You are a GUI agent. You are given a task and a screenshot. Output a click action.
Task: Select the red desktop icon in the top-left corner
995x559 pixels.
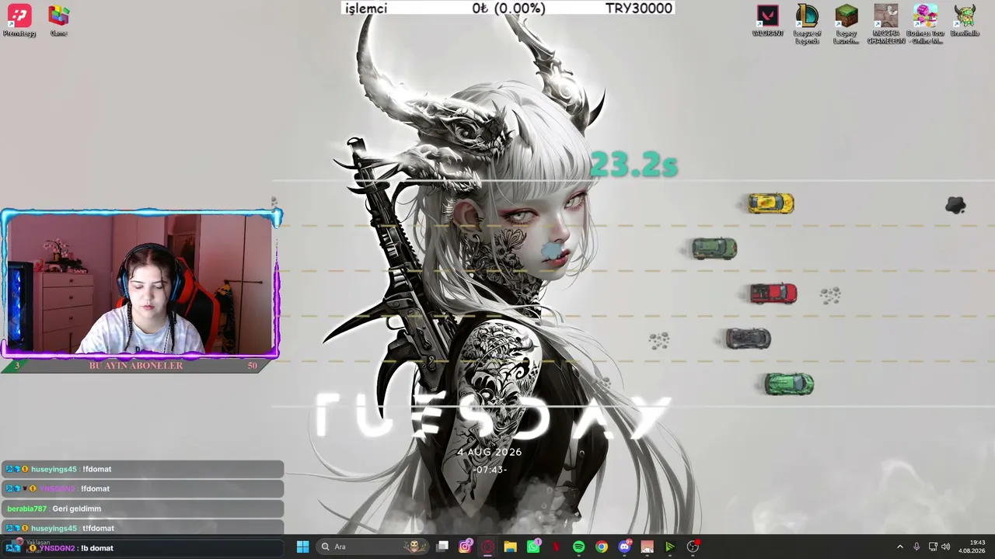click(19, 21)
